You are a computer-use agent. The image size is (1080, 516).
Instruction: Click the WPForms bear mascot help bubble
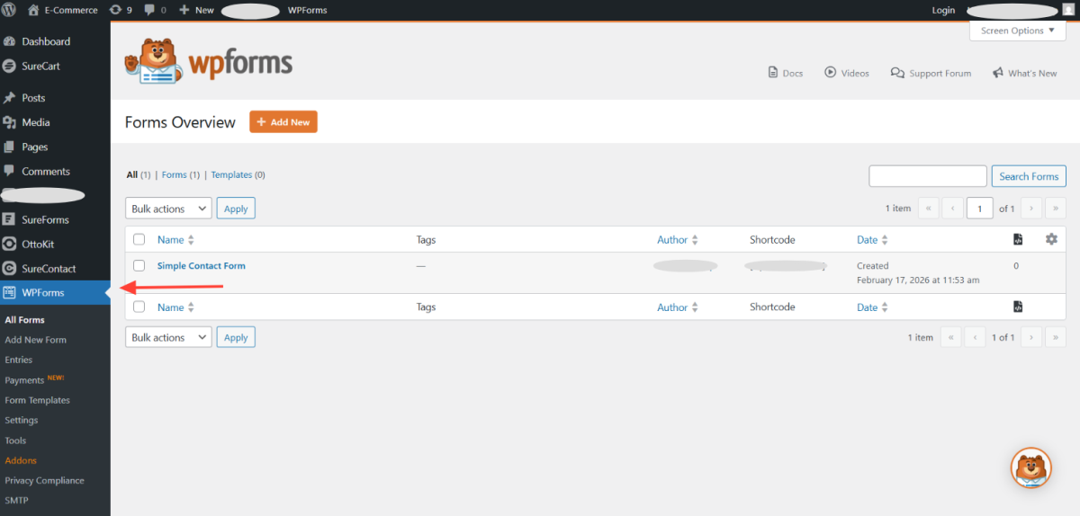[1030, 467]
